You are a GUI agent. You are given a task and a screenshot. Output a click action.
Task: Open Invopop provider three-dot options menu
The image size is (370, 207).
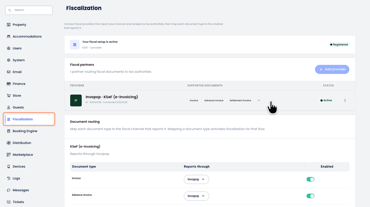pos(345,100)
